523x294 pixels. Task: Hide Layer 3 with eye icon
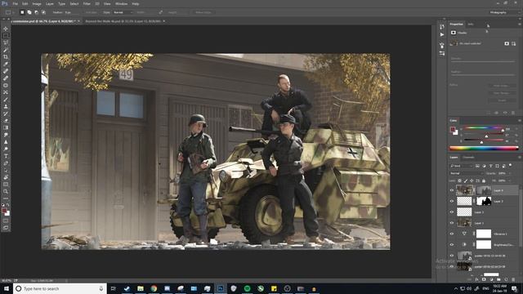tap(452, 212)
